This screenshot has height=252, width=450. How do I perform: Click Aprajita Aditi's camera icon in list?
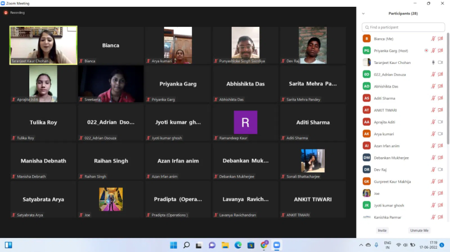tap(440, 122)
